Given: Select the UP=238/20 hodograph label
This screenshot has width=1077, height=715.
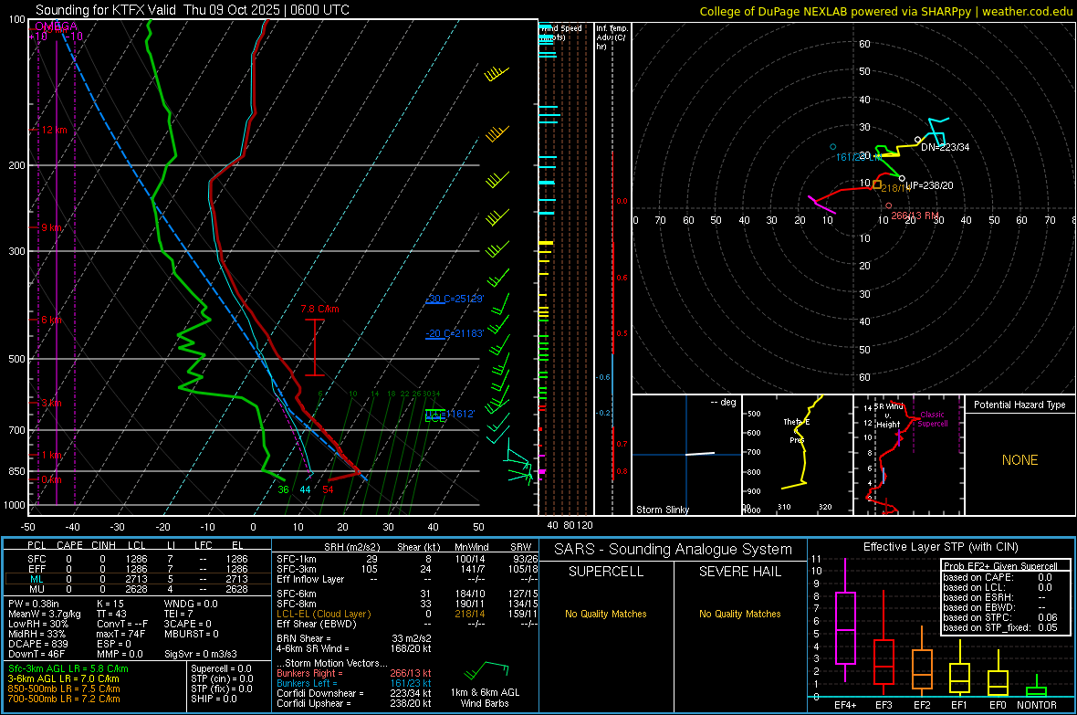Looking at the screenshot, I should 929,185.
